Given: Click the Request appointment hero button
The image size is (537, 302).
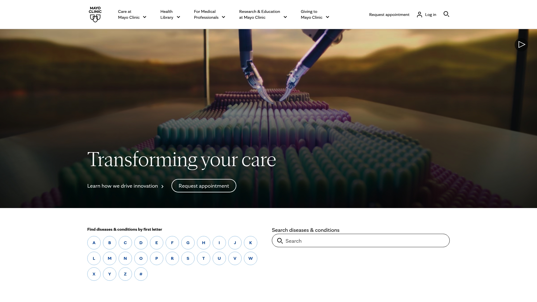Looking at the screenshot, I should 204,186.
